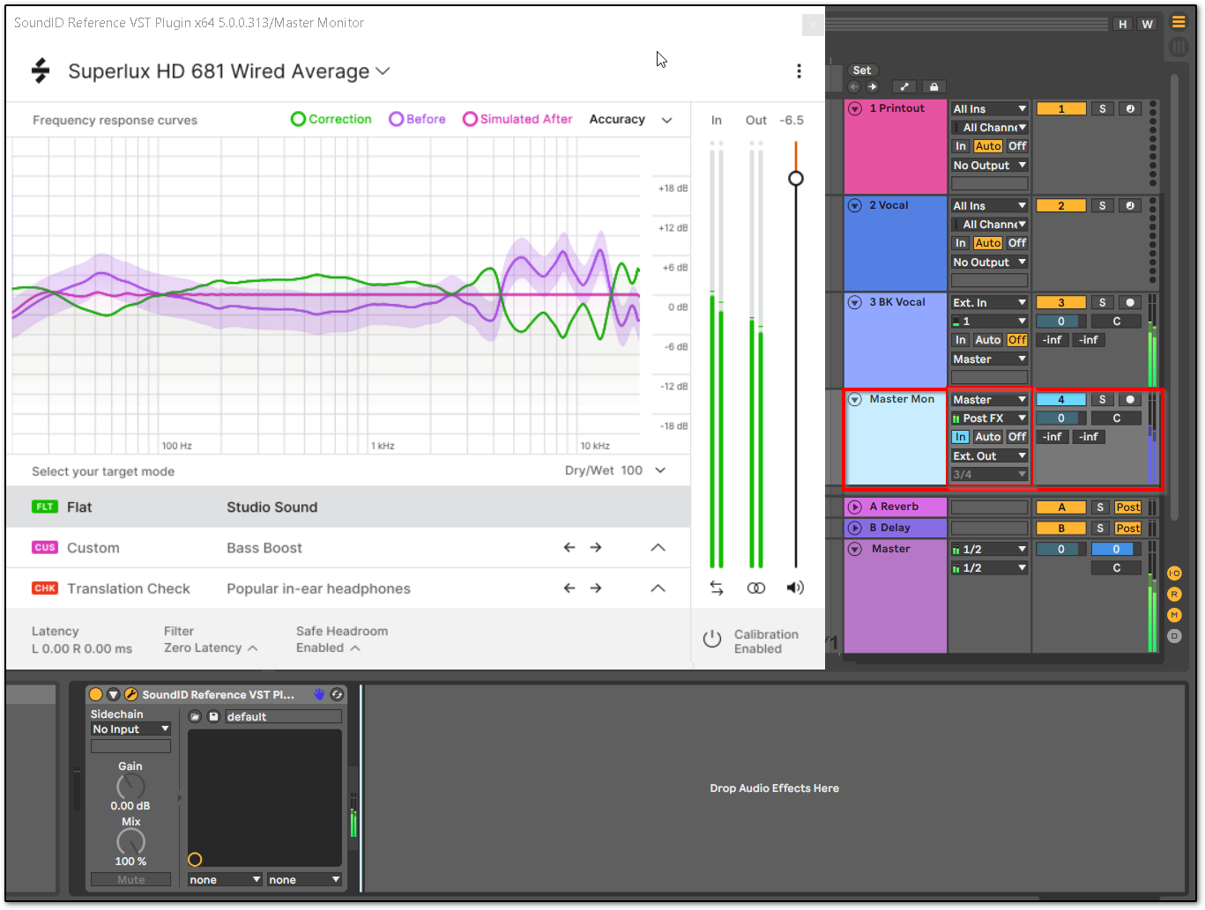Screen dimensions: 1205x910
Task: Click the save preset icon on the SoundID device
Action: (213, 716)
